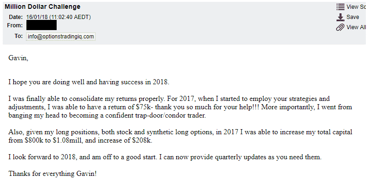Viewport: 370px width, 187px height.
Task: Click the Gavin greeting line
Action: [x=18, y=58]
